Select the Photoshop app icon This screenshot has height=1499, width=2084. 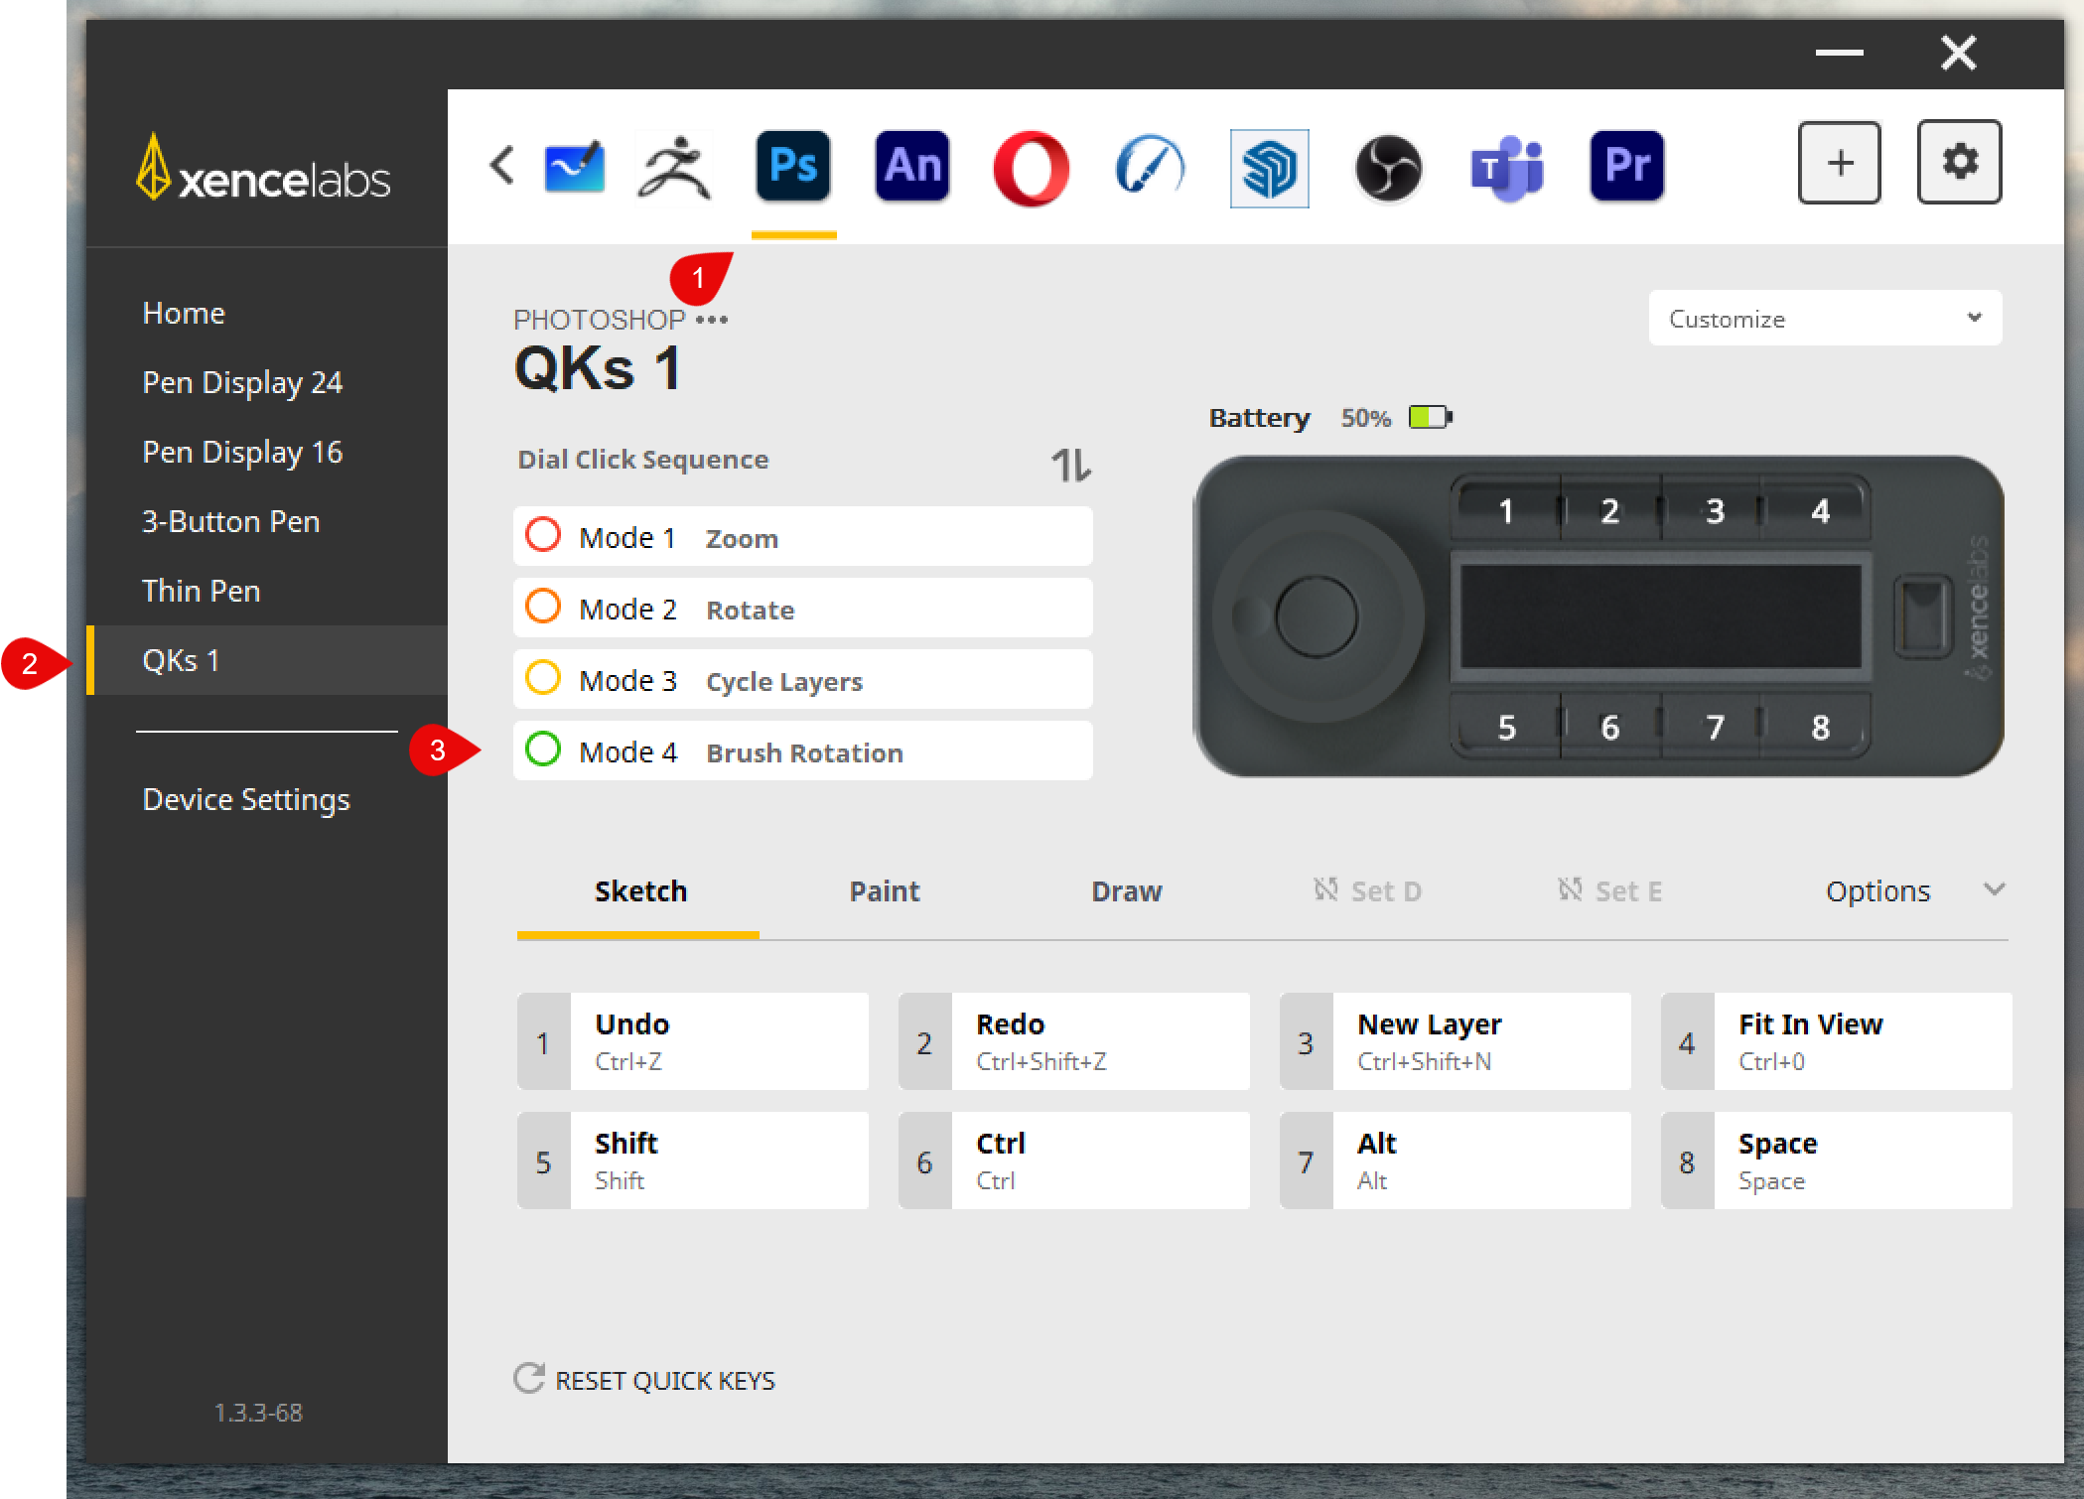[x=792, y=166]
